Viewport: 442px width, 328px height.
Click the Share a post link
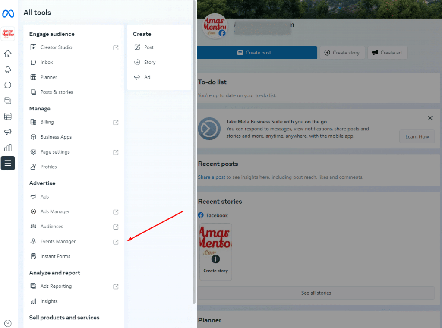tap(211, 177)
